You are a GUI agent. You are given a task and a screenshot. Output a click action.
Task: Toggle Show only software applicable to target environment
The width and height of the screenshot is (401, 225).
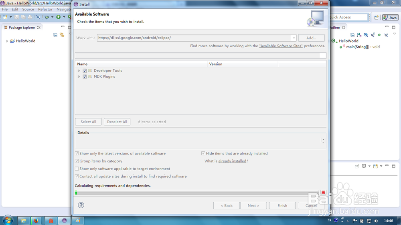pos(77,169)
